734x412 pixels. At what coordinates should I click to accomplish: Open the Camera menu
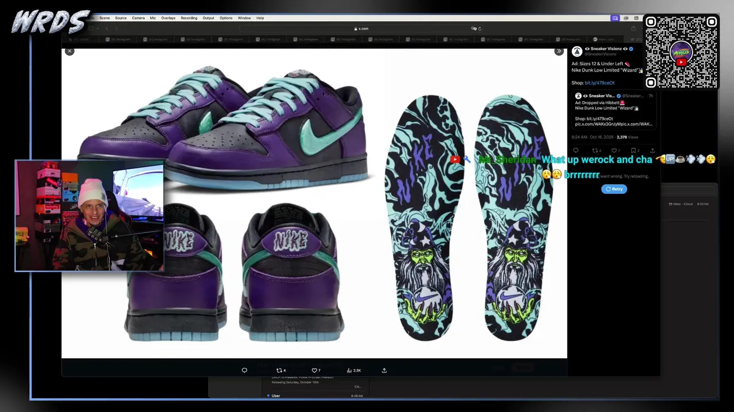tap(138, 18)
